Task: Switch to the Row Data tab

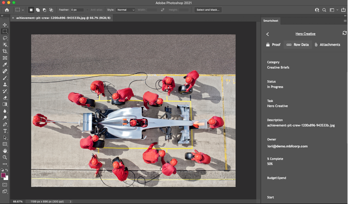Action: tap(297, 45)
